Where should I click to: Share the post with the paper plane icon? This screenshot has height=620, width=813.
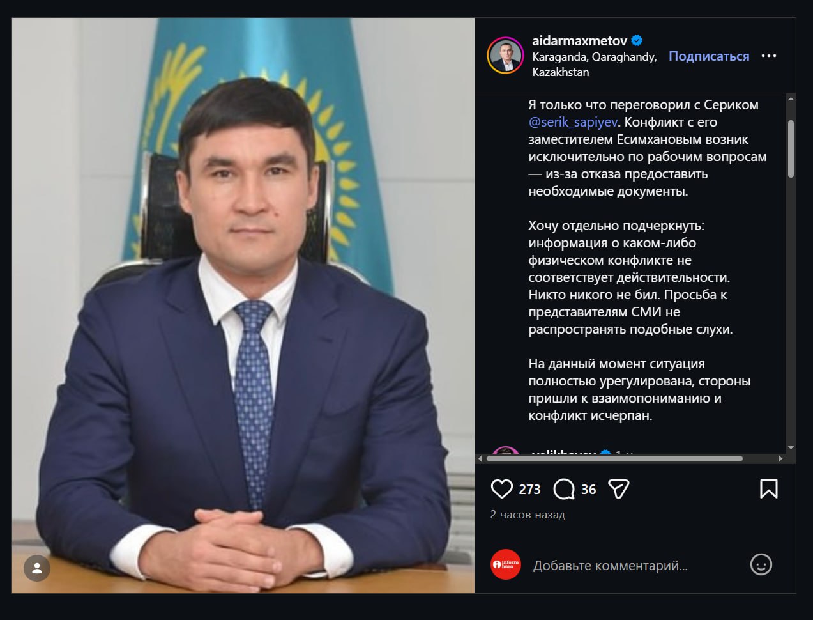click(619, 489)
